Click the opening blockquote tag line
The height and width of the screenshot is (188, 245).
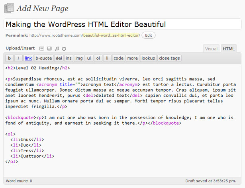(119, 117)
